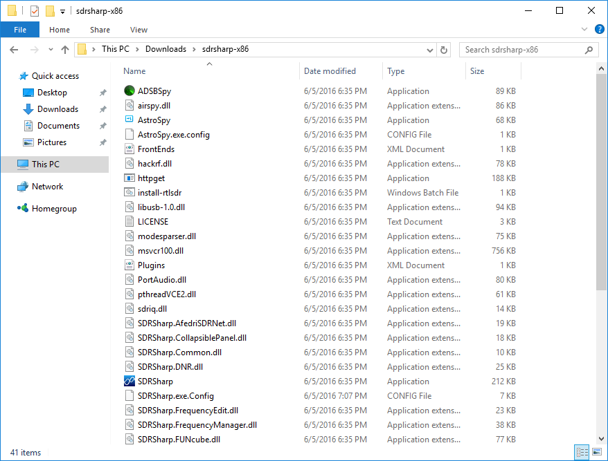Refresh the sdrsharp-x86 folder view
This screenshot has width=608, height=461.
coord(444,50)
